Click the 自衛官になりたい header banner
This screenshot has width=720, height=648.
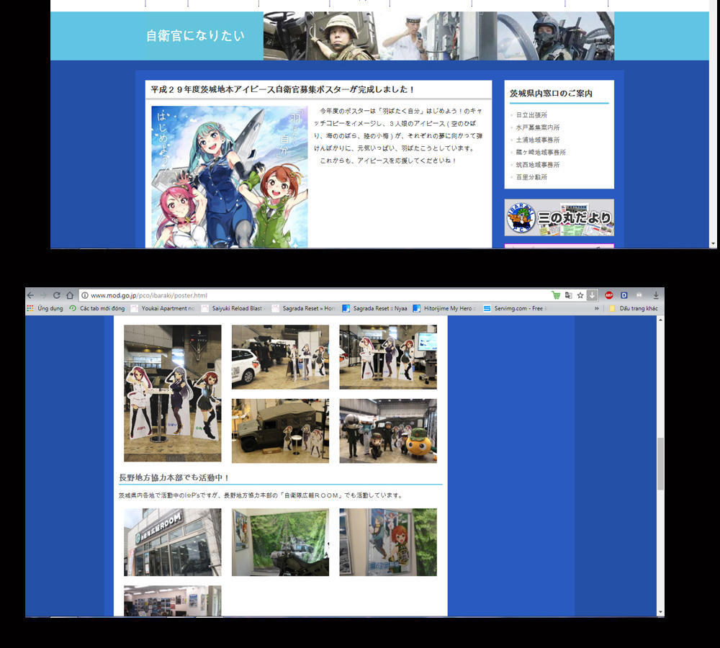pyautogui.click(x=195, y=35)
